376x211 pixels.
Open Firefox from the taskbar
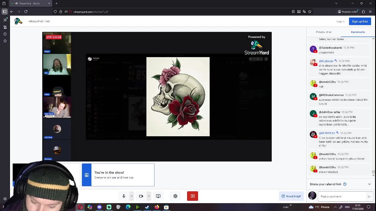point(157,207)
